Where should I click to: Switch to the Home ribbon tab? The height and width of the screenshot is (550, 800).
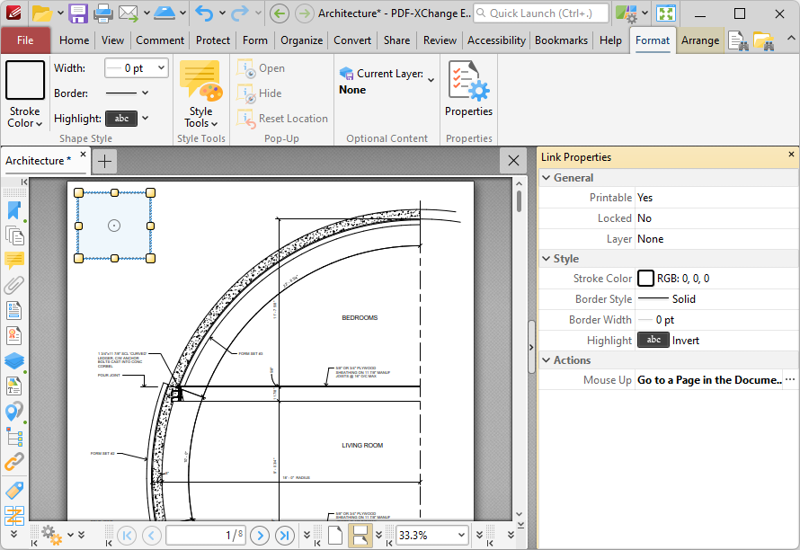tap(74, 40)
